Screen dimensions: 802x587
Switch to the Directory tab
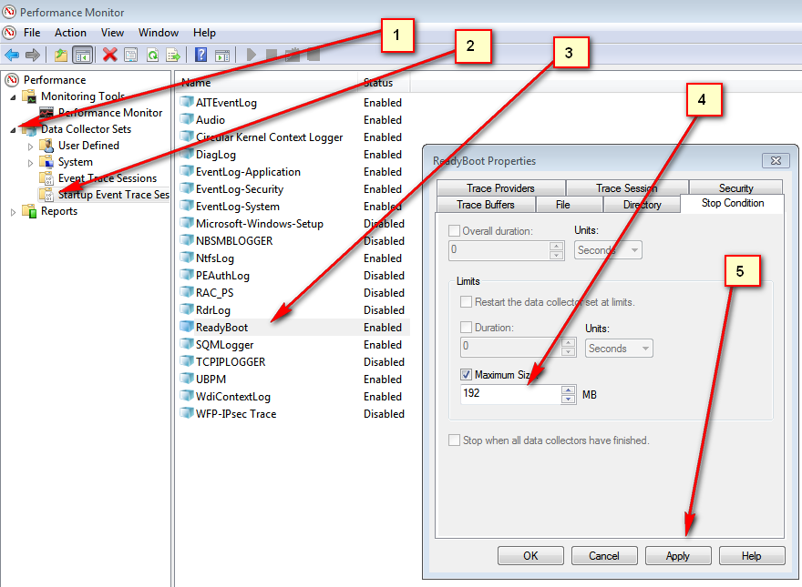642,205
